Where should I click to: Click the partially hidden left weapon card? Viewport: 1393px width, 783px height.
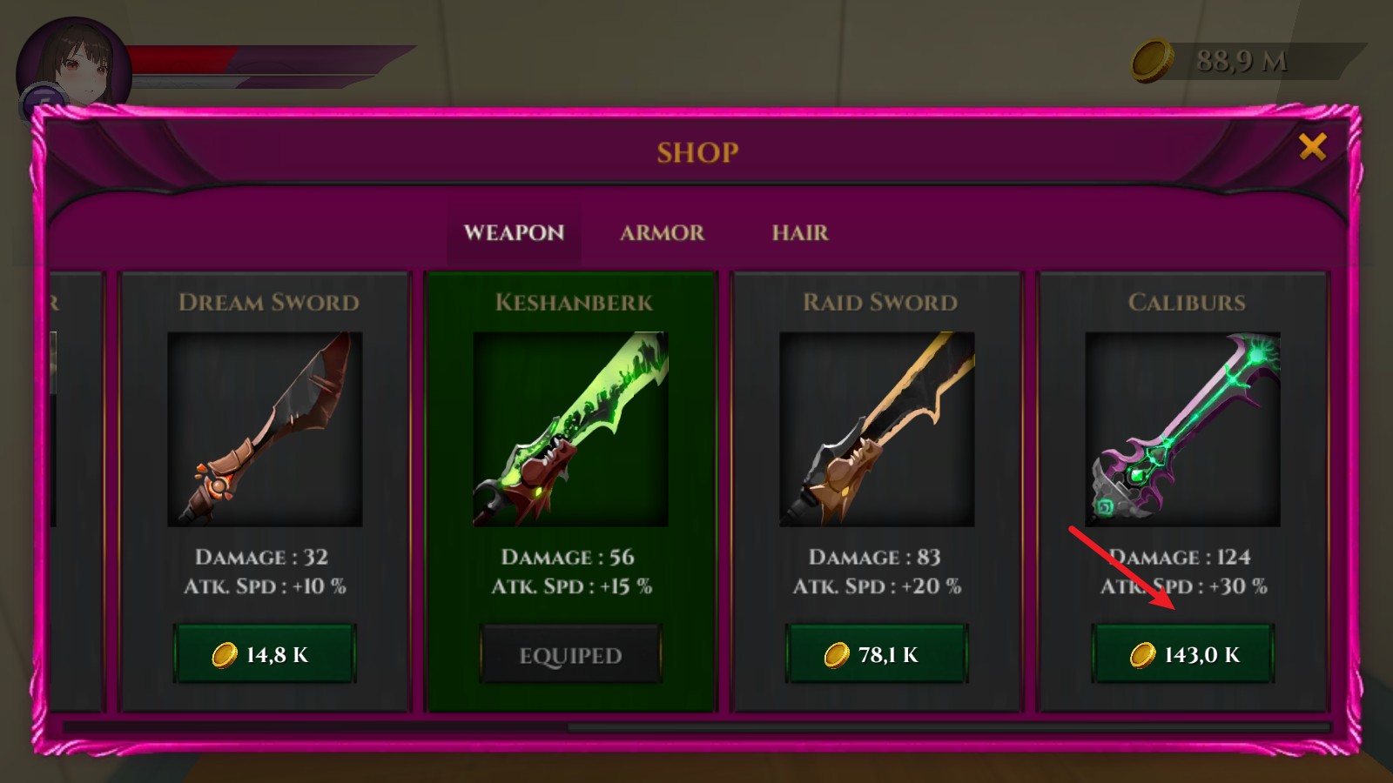coord(76,492)
